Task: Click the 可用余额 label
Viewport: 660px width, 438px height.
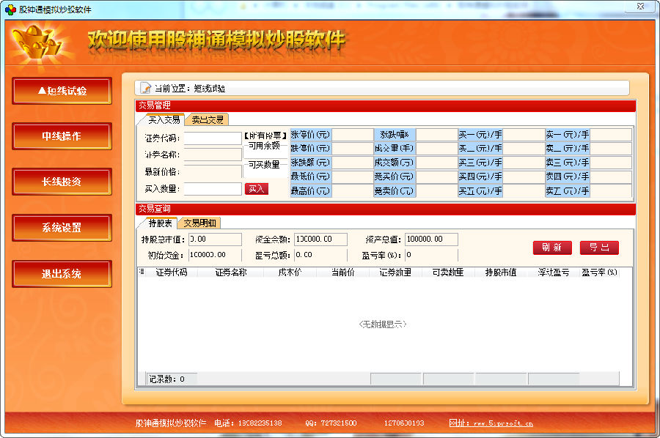Action: click(264, 146)
